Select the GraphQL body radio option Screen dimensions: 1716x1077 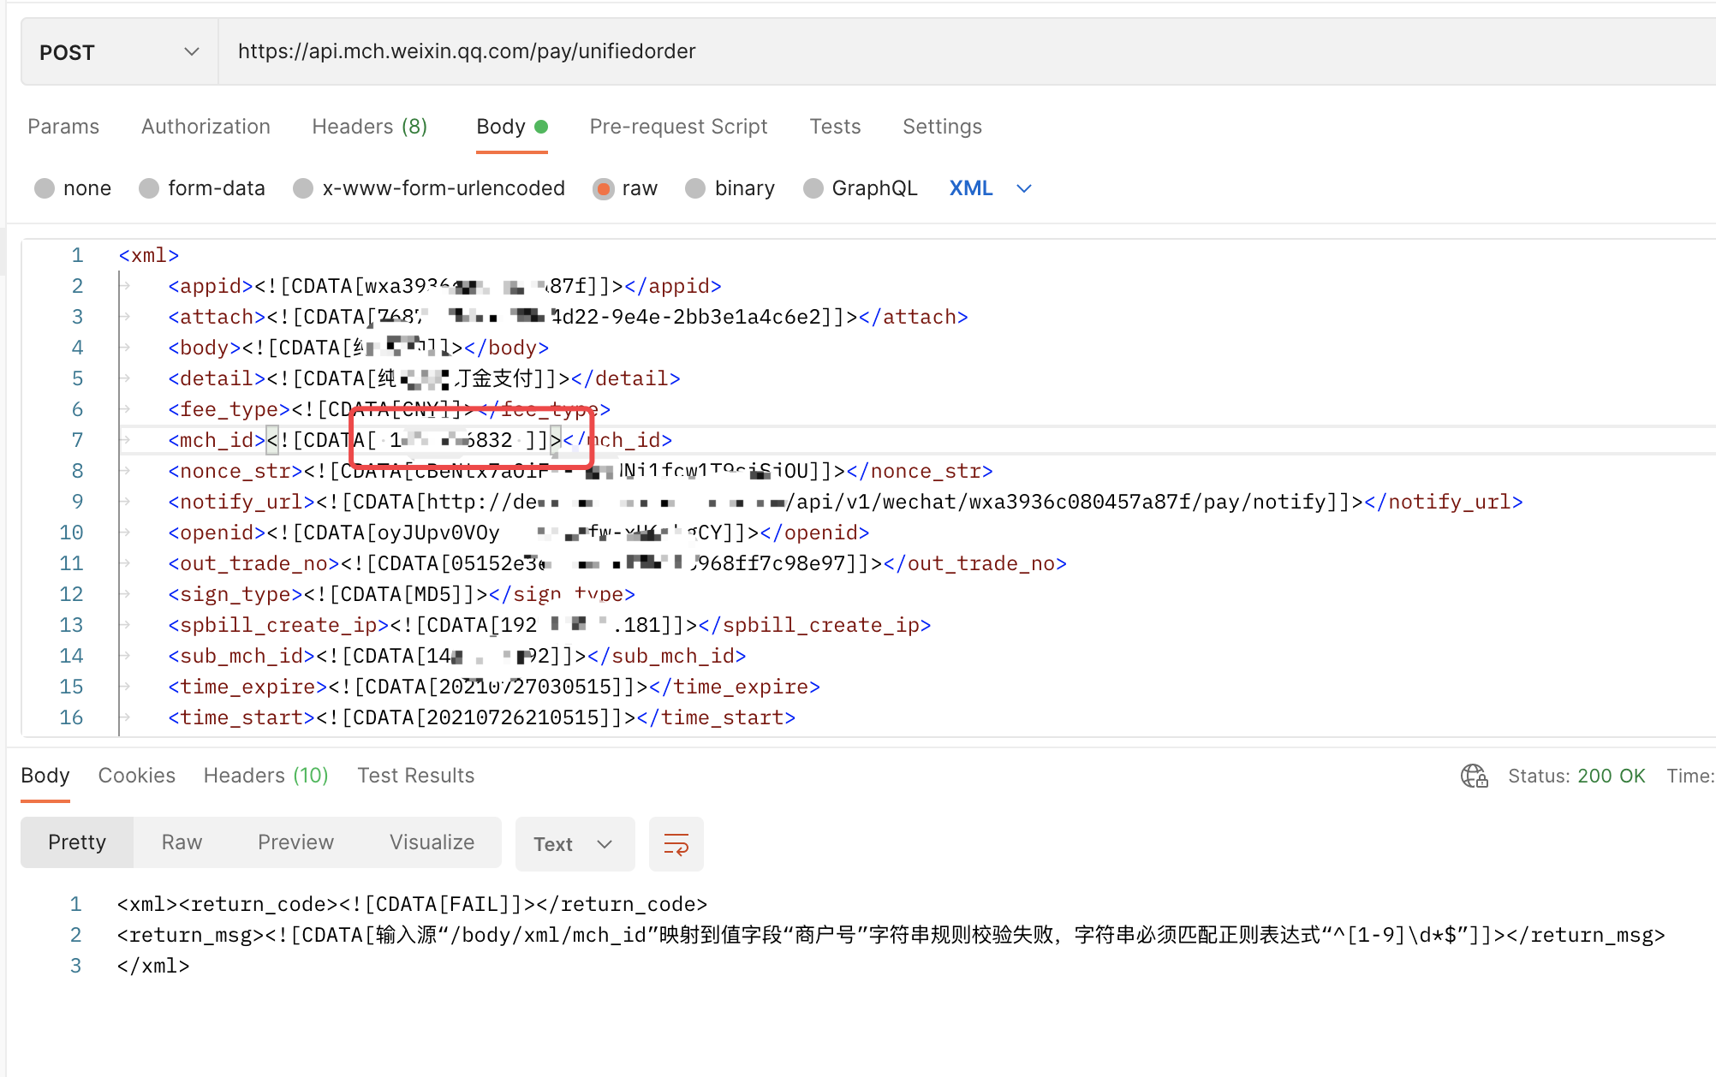pyautogui.click(x=813, y=188)
